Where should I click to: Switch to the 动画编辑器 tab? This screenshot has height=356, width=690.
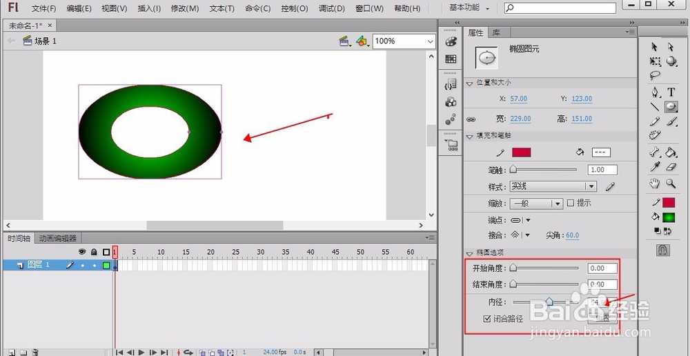[58, 238]
